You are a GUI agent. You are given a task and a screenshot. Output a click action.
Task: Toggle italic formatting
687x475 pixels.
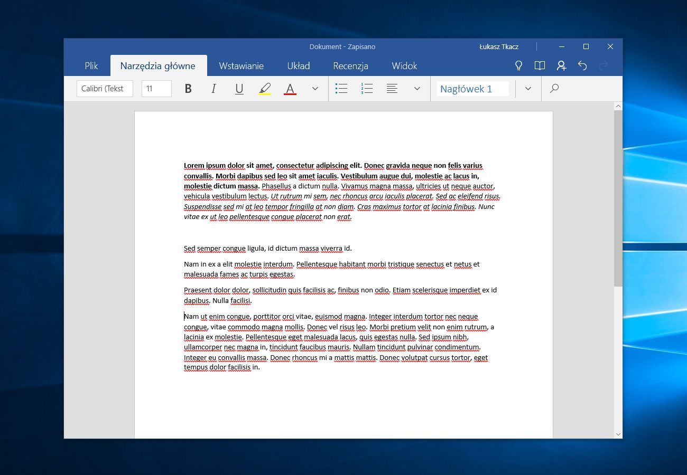[213, 89]
